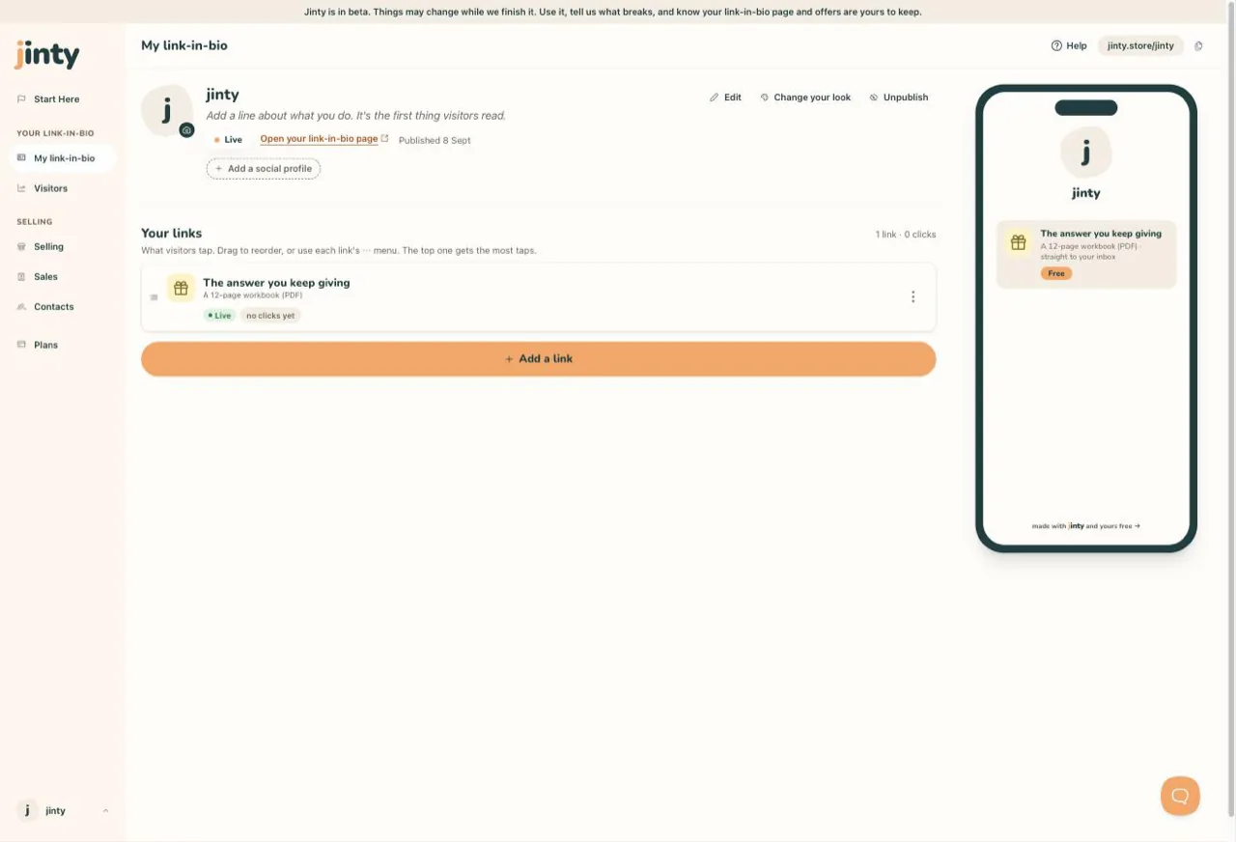Image resolution: width=1236 pixels, height=842 pixels.
Task: Click the Plans sidebar icon
Action: tap(21, 345)
